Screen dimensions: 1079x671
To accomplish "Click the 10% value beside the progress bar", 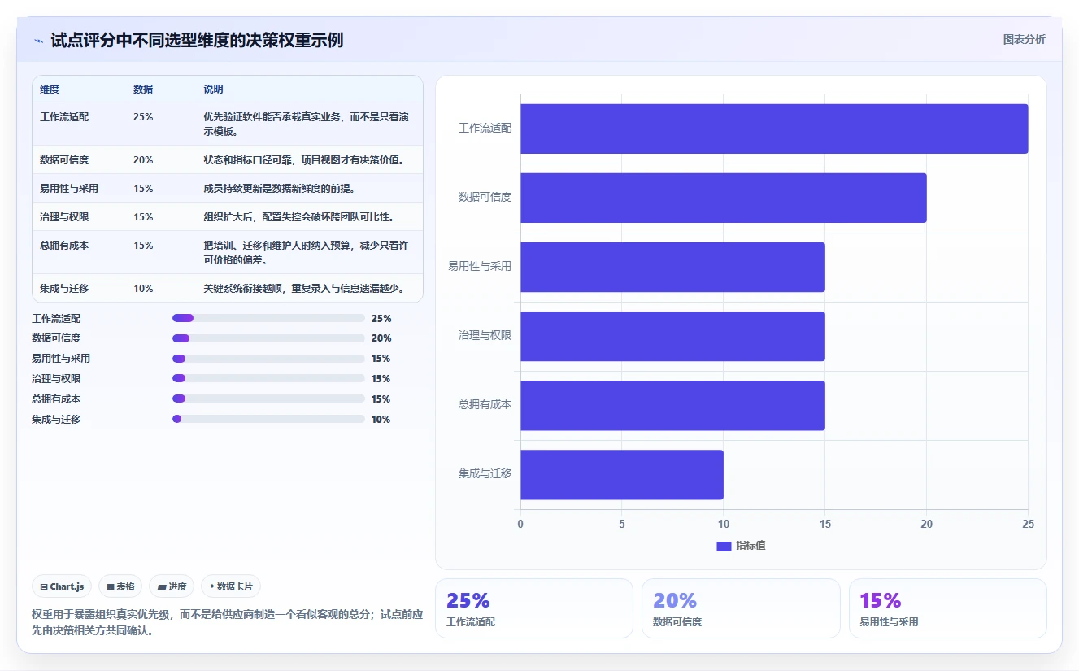I will click(x=381, y=420).
